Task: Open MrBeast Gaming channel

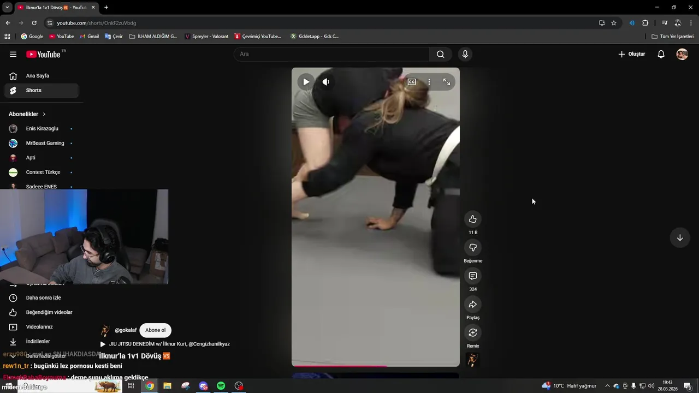Action: tap(42, 143)
